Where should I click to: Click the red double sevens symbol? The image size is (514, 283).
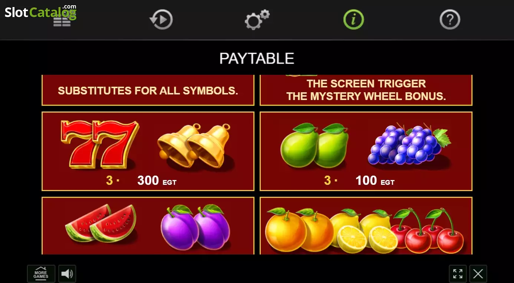pyautogui.click(x=99, y=144)
